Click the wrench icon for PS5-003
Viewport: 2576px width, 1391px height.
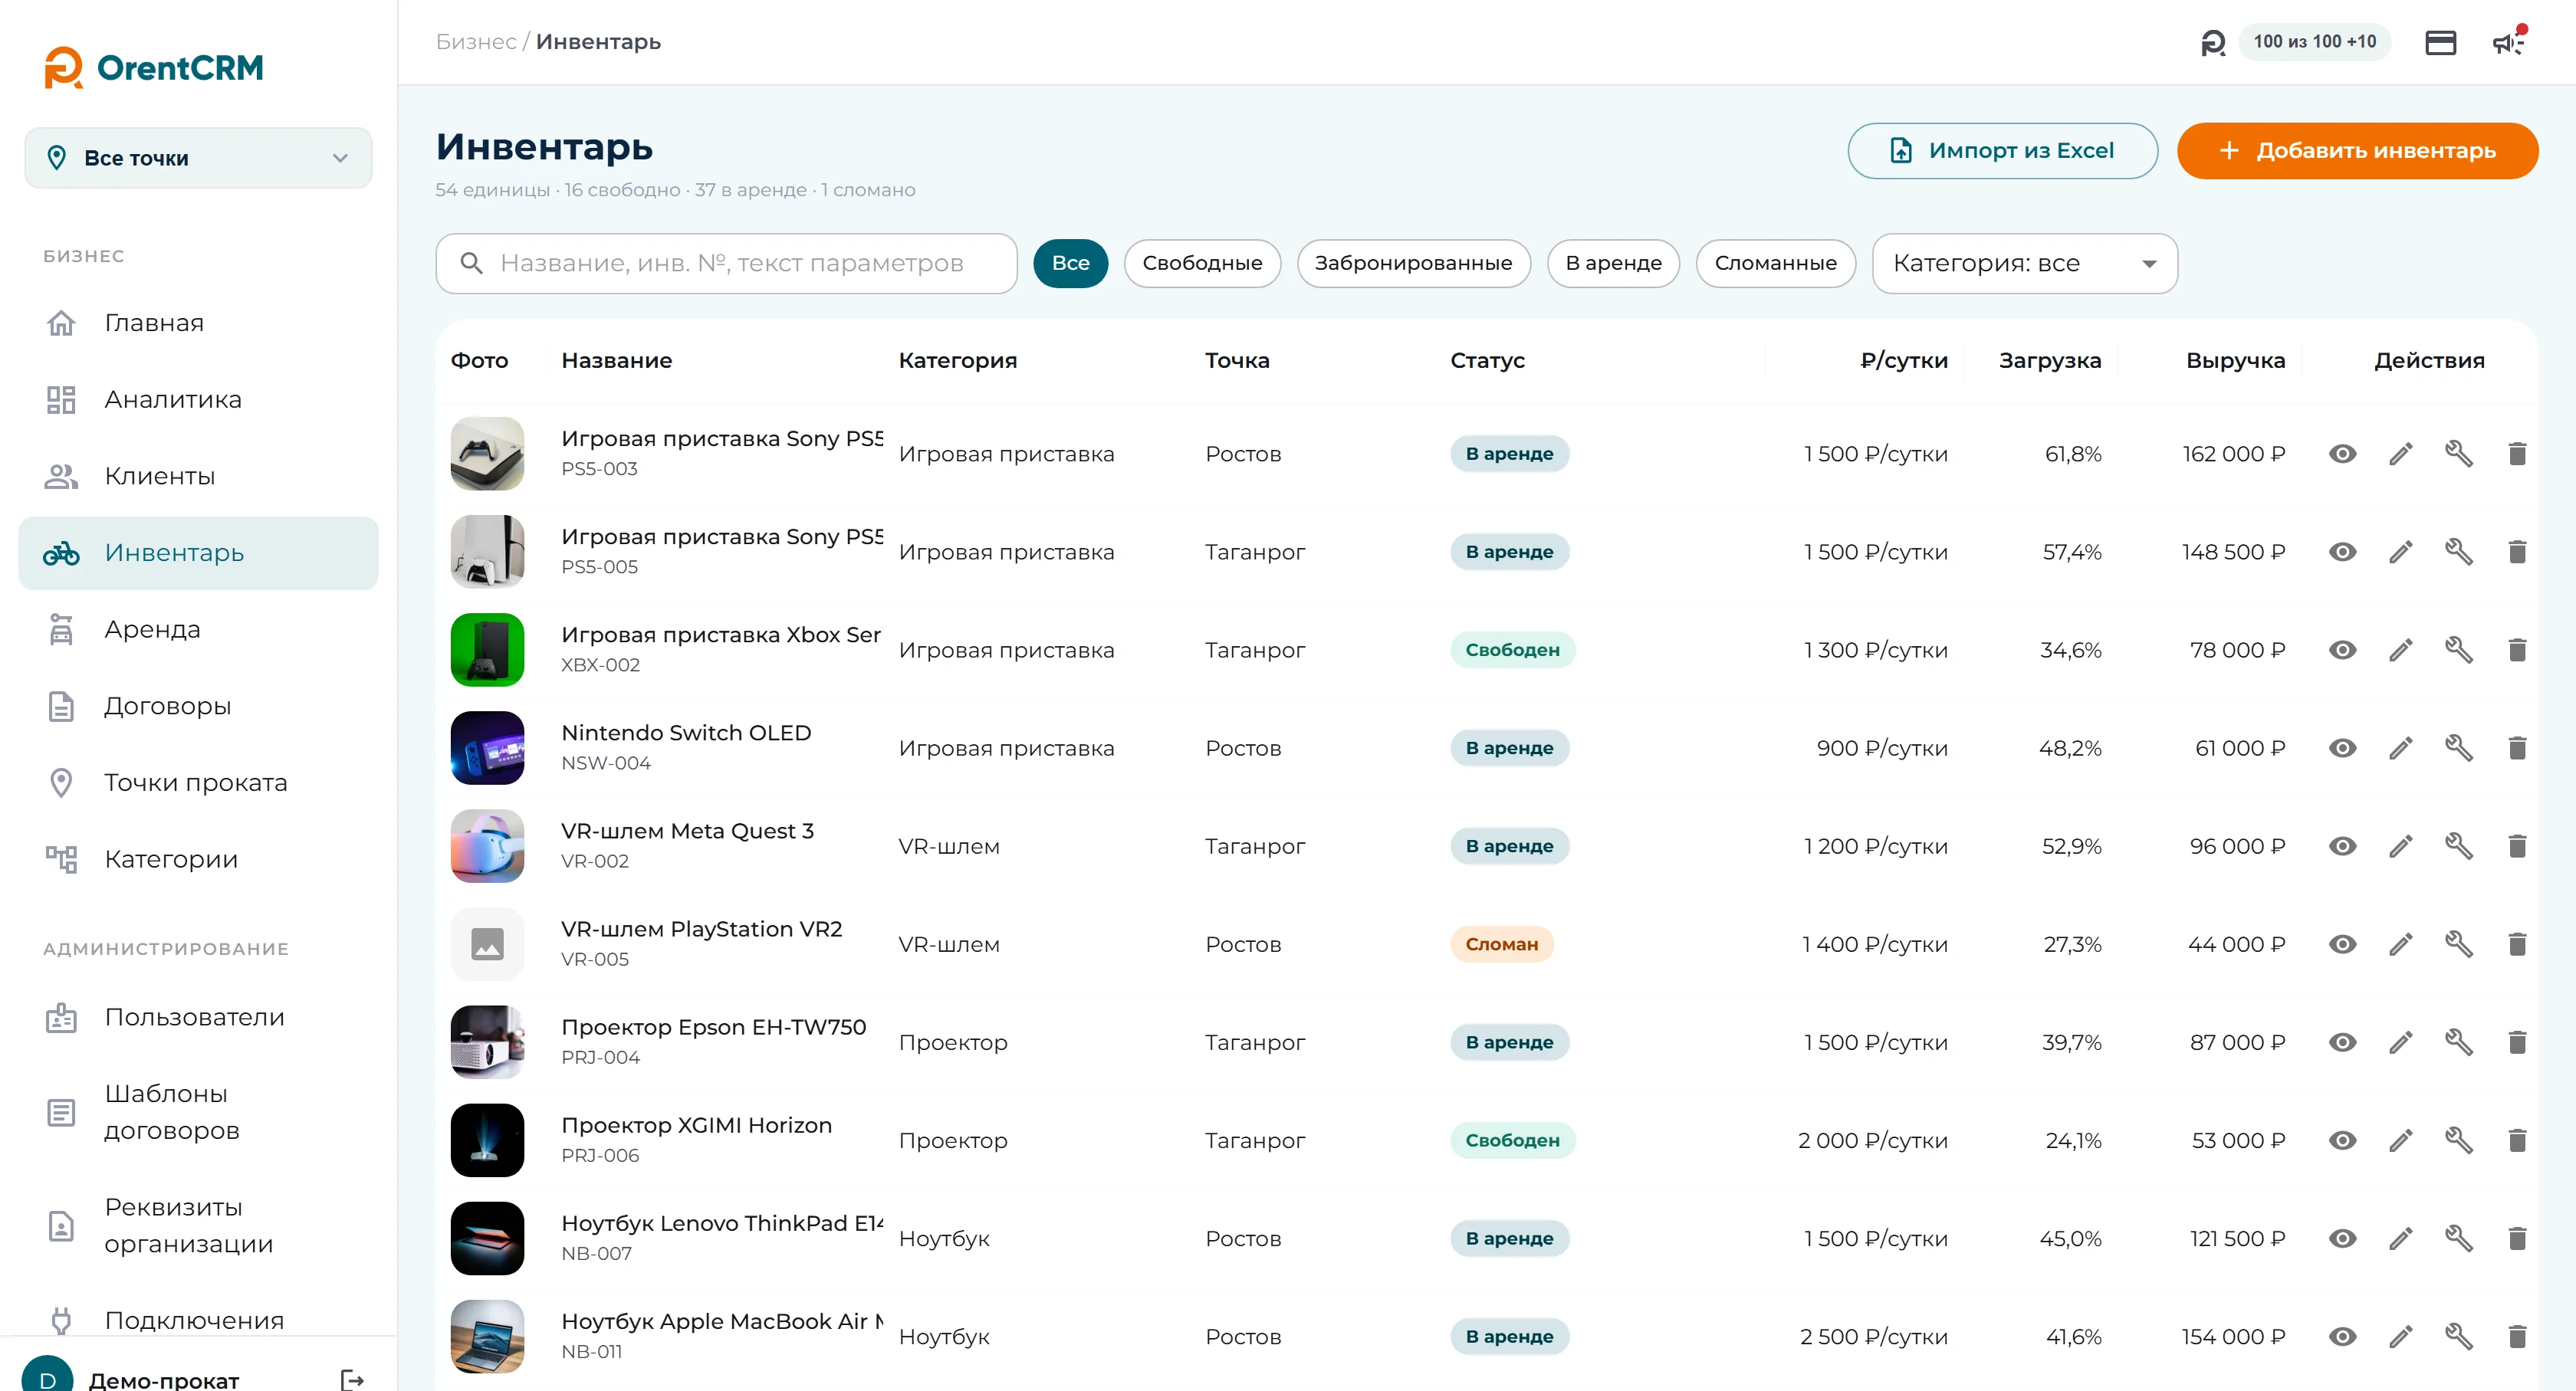[2459, 454]
